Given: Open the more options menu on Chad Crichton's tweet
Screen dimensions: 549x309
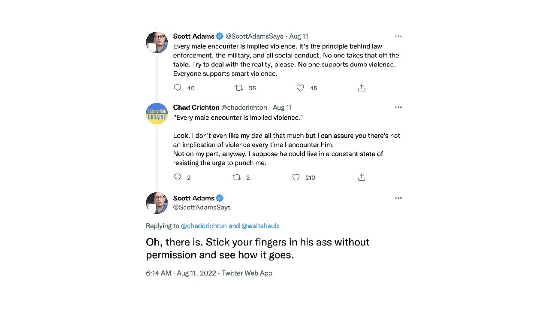Looking at the screenshot, I should 398,107.
